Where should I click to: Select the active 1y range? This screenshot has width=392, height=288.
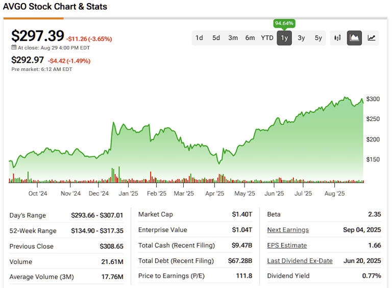pyautogui.click(x=284, y=38)
